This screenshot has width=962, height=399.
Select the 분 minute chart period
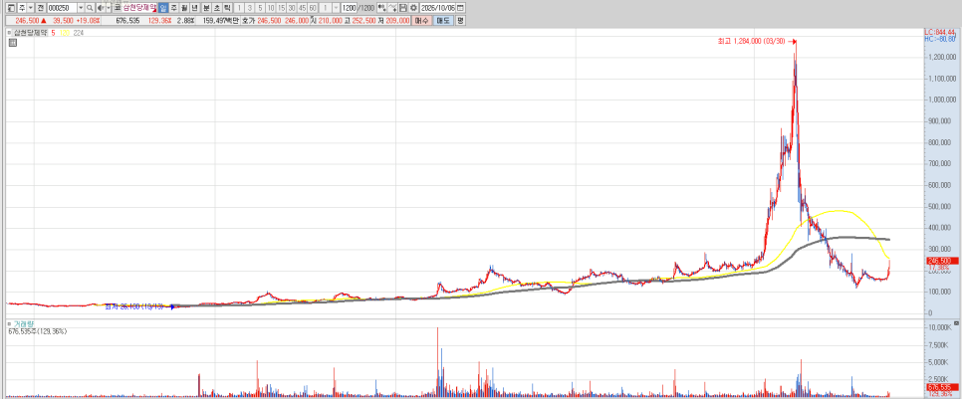pos(206,8)
